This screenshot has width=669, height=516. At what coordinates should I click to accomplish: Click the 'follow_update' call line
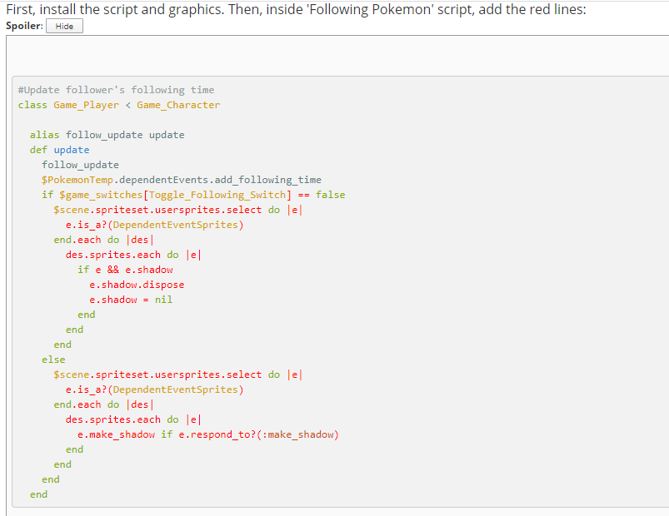[x=80, y=165]
